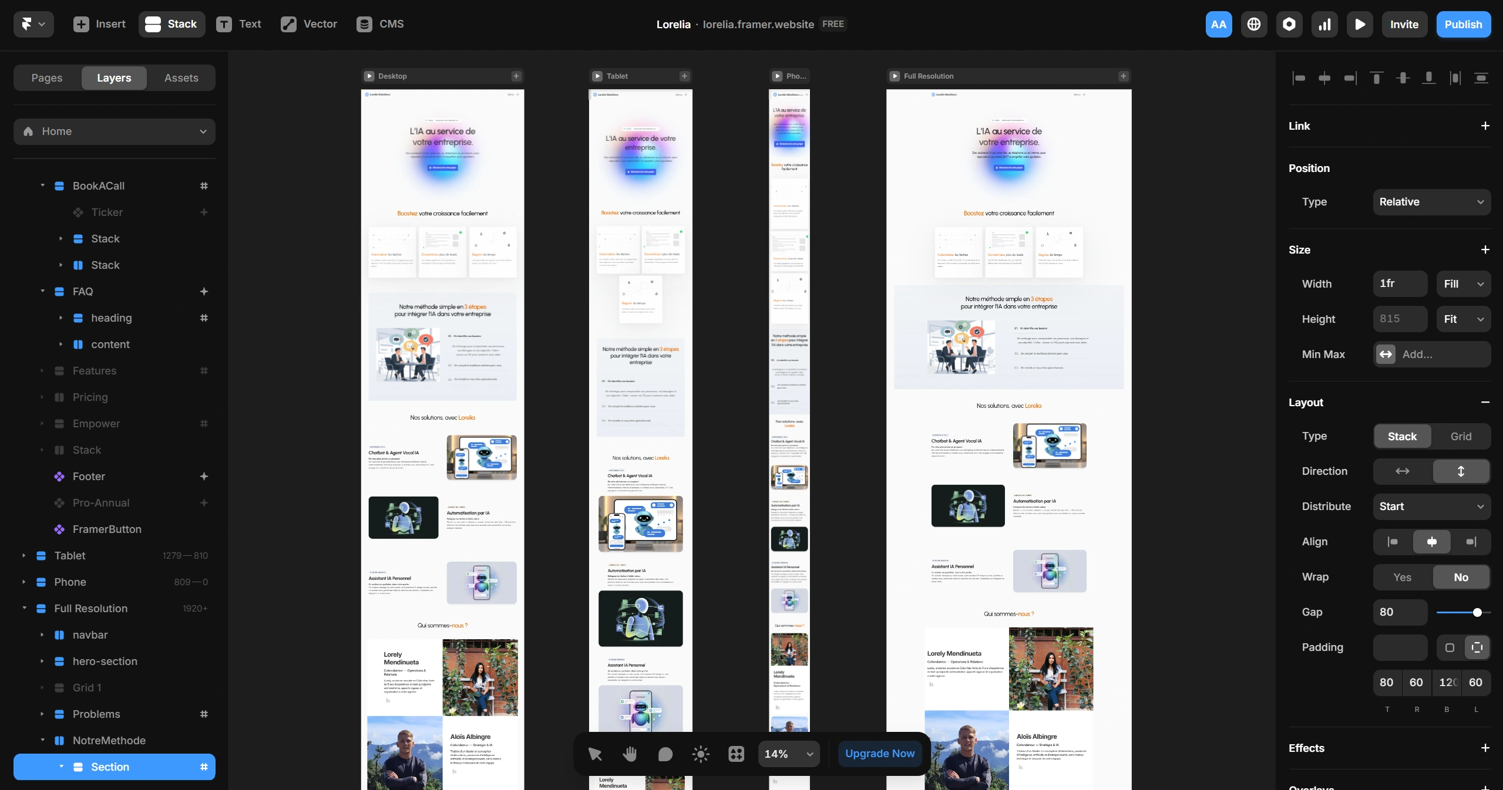Viewport: 1503px width, 790px height.
Task: Click the globe localization icon
Action: click(1254, 24)
